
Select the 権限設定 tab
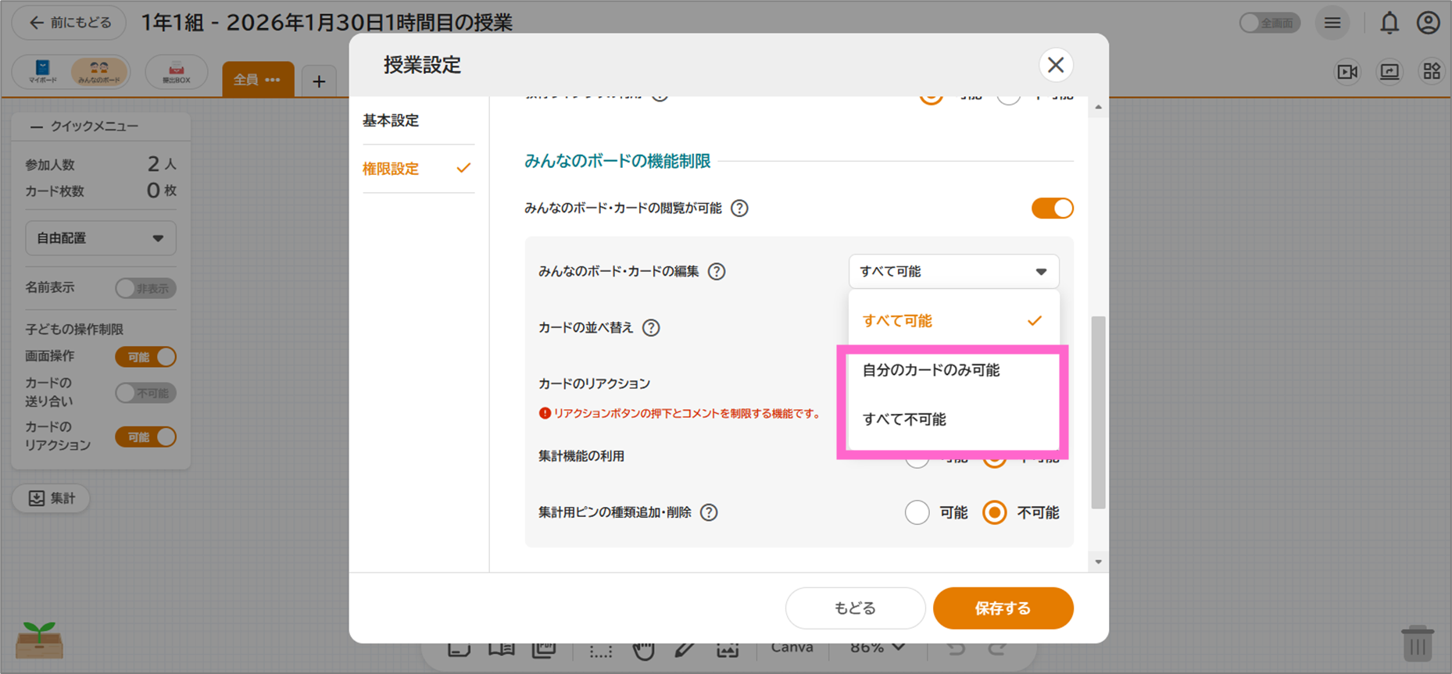[391, 169]
